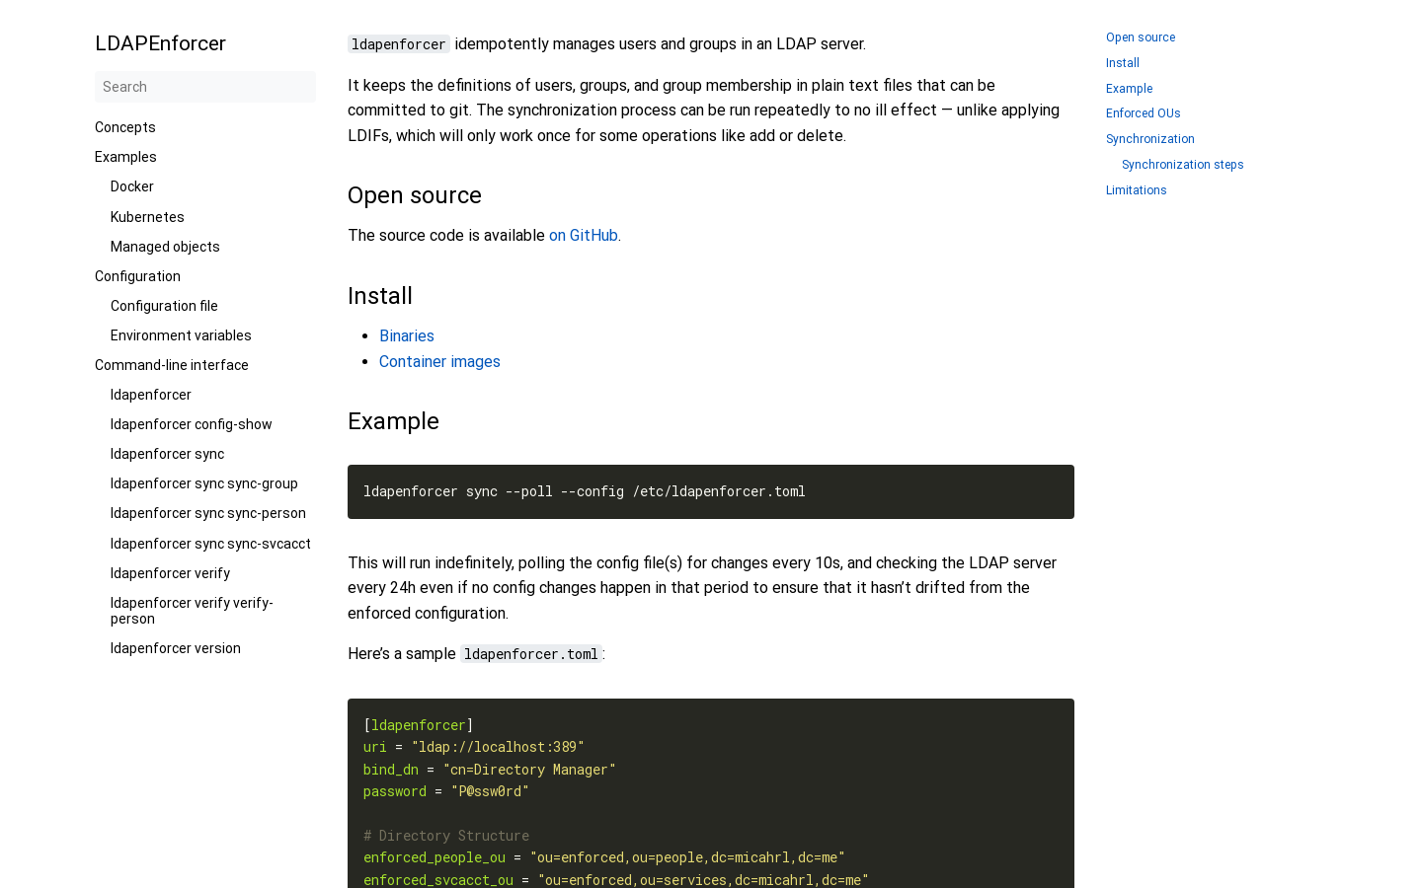
Task: Open the Container images link
Action: pyautogui.click(x=439, y=361)
